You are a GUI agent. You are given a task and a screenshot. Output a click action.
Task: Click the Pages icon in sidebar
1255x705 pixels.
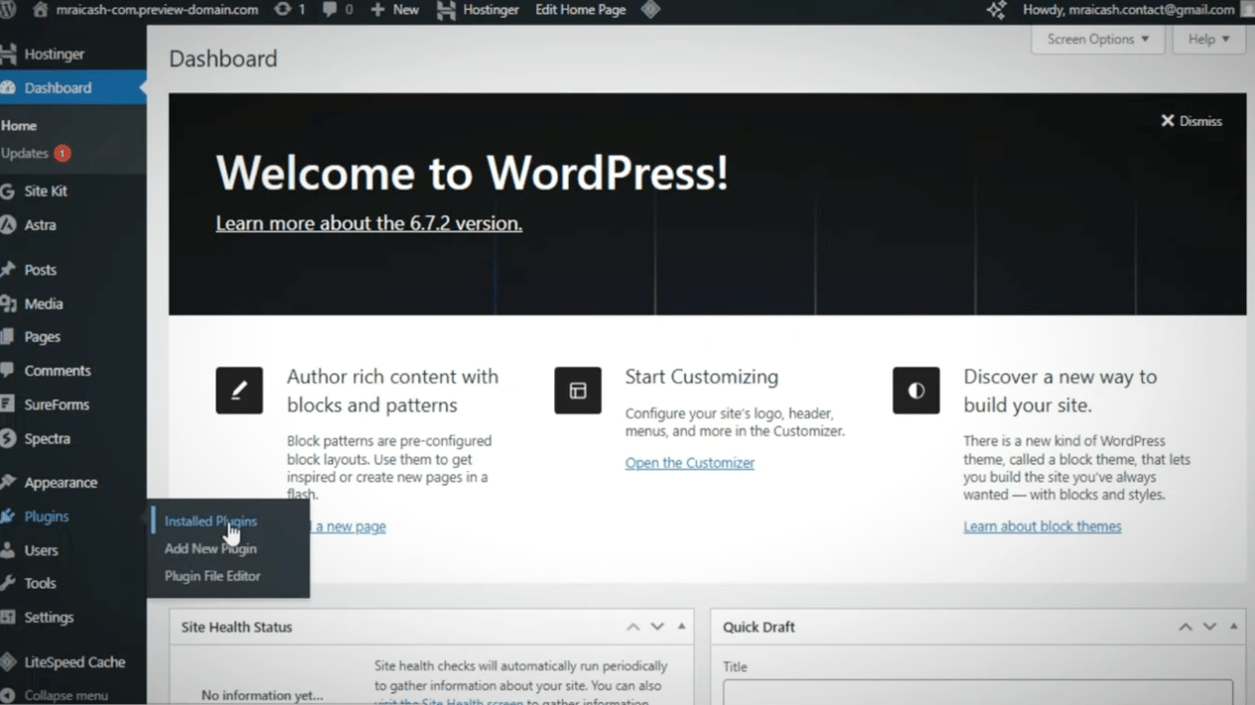point(8,337)
